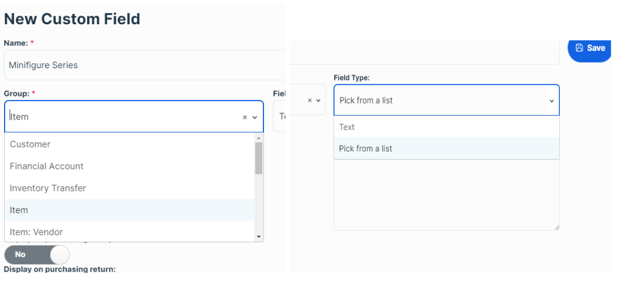Image resolution: width=624 pixels, height=293 pixels.
Task: Click the scroll down arrow of group list
Action: (x=259, y=237)
